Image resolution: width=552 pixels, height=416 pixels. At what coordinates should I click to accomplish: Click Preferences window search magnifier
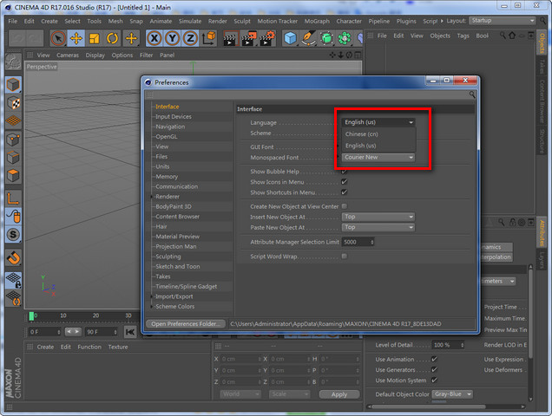point(472,94)
